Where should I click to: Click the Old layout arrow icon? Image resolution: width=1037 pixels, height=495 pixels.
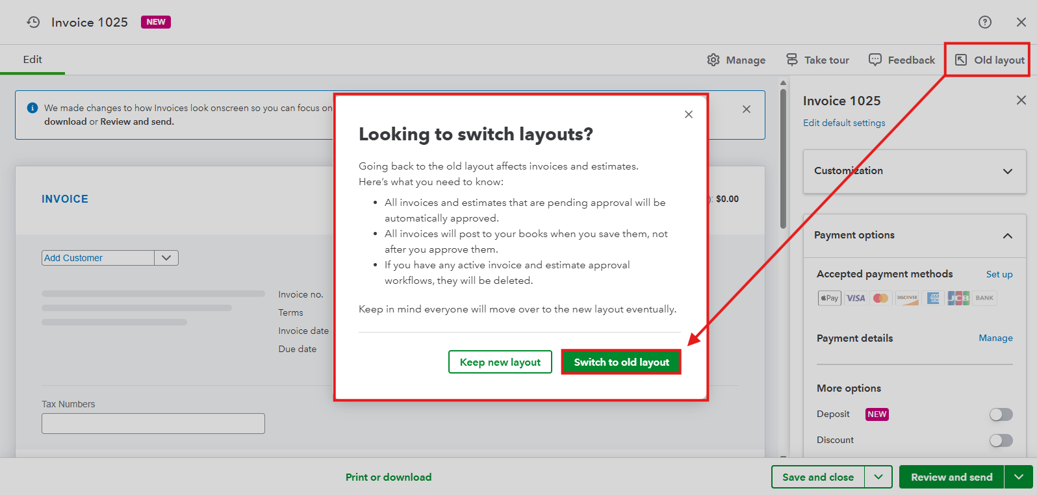961,60
